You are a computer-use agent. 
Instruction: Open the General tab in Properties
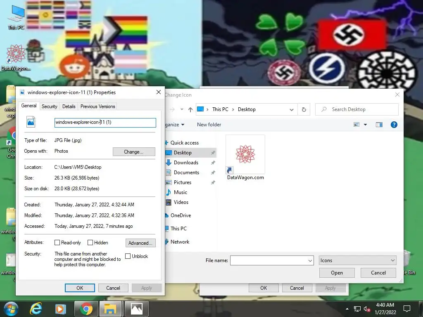click(x=29, y=106)
